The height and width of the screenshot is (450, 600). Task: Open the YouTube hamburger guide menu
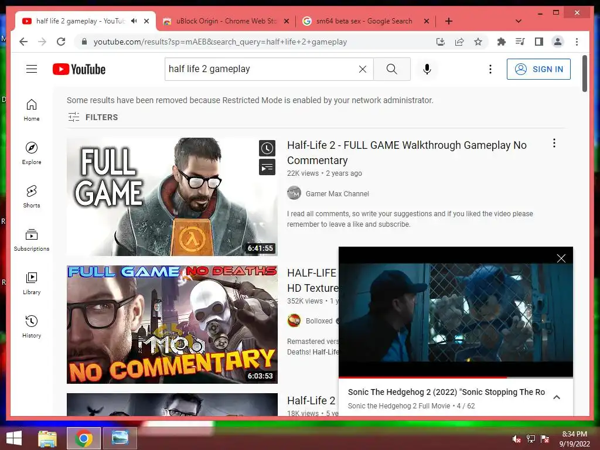[32, 69]
